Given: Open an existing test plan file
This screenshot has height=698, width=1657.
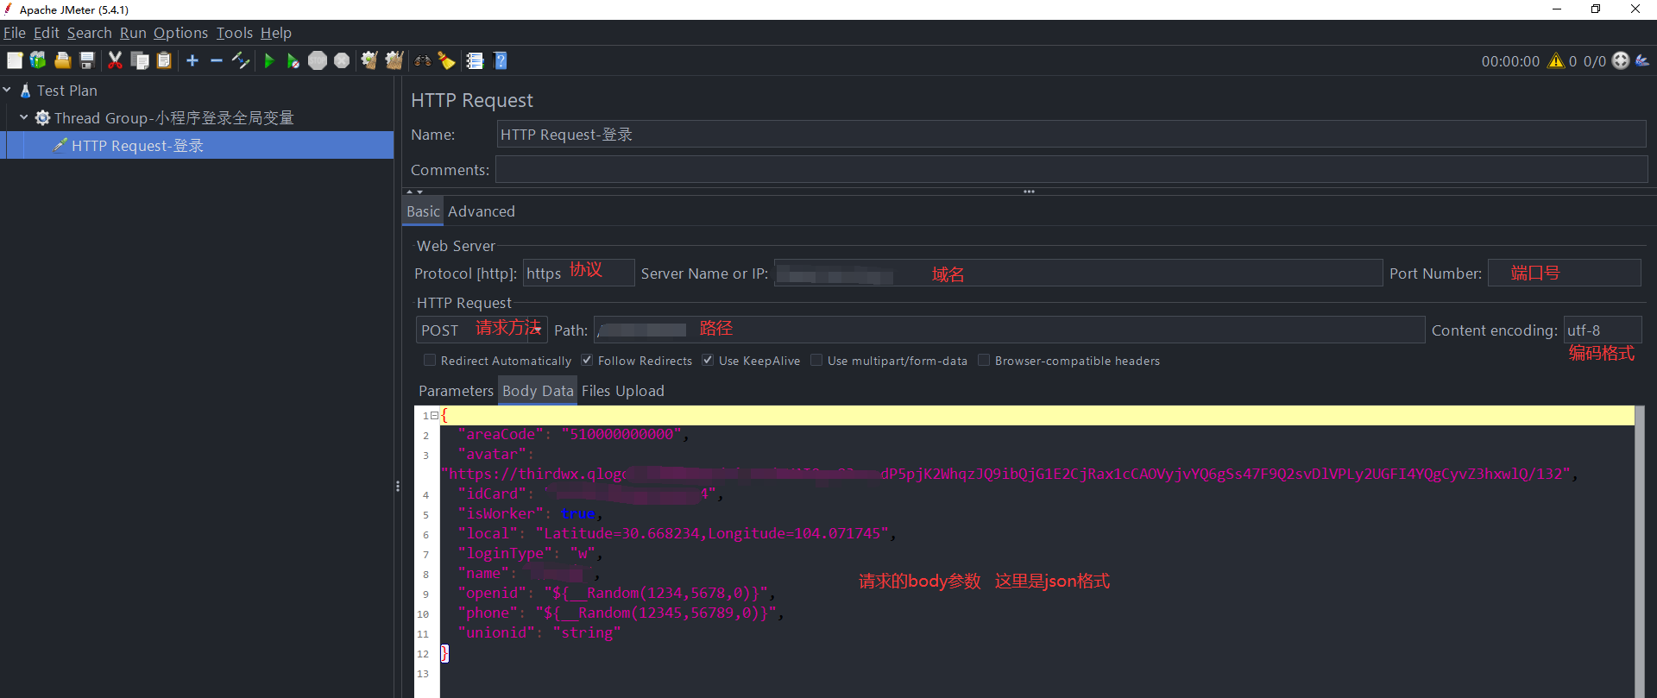Looking at the screenshot, I should [63, 60].
